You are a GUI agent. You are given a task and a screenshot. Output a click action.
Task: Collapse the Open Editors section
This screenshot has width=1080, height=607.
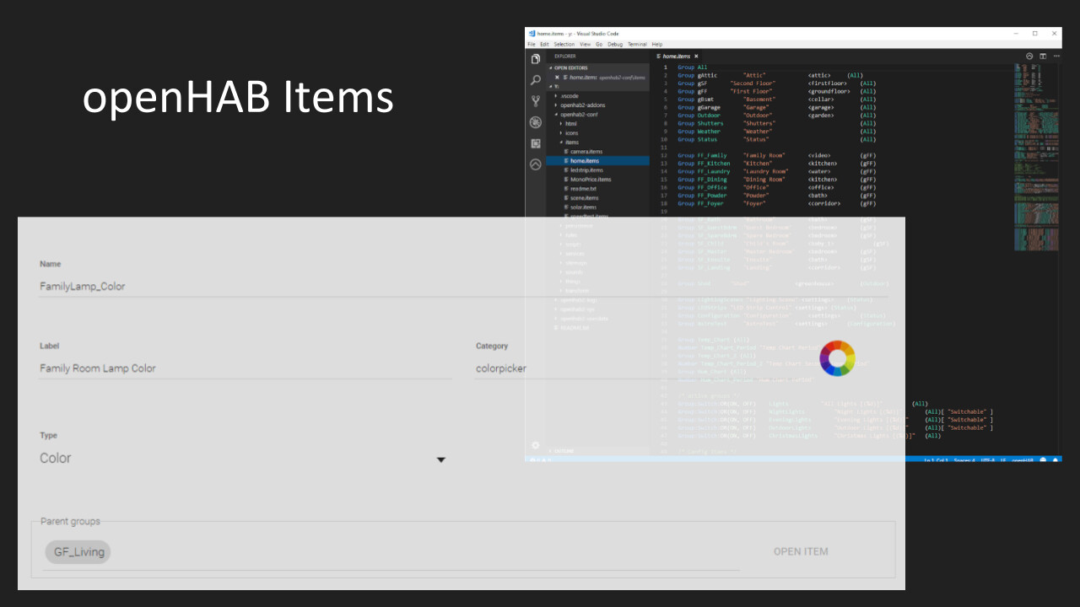click(x=599, y=67)
